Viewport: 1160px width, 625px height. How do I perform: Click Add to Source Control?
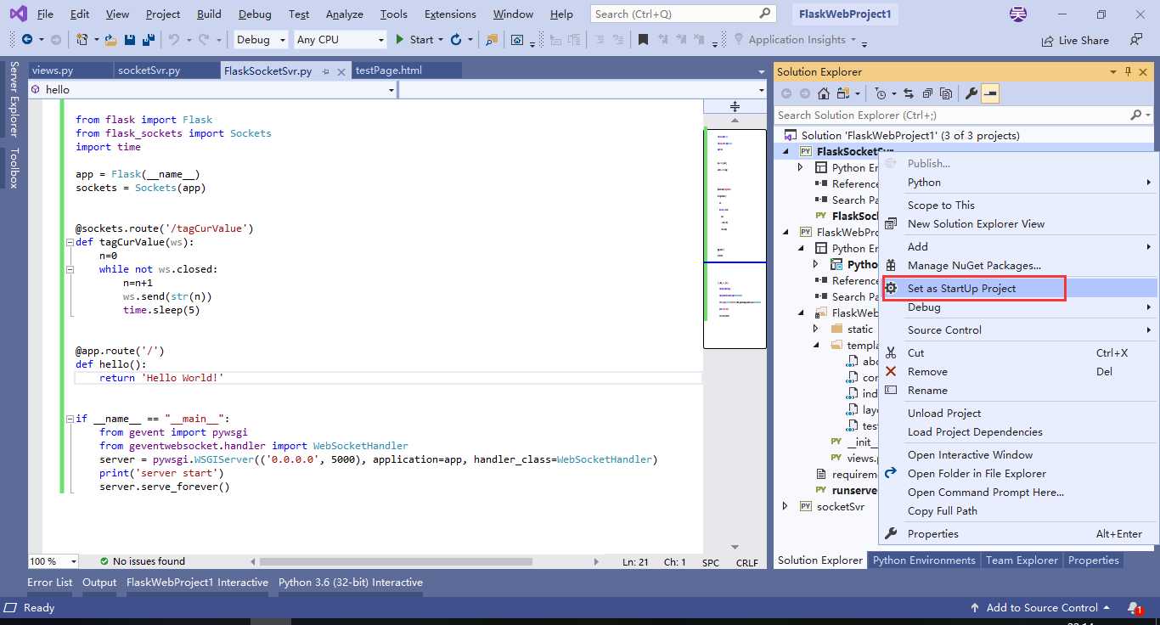(1041, 607)
